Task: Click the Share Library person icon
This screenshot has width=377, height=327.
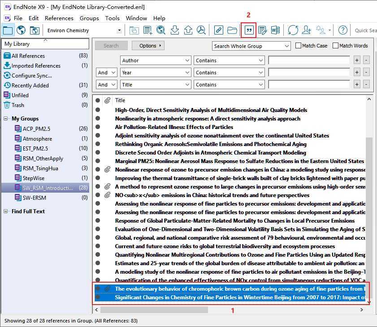Action: [x=307, y=30]
